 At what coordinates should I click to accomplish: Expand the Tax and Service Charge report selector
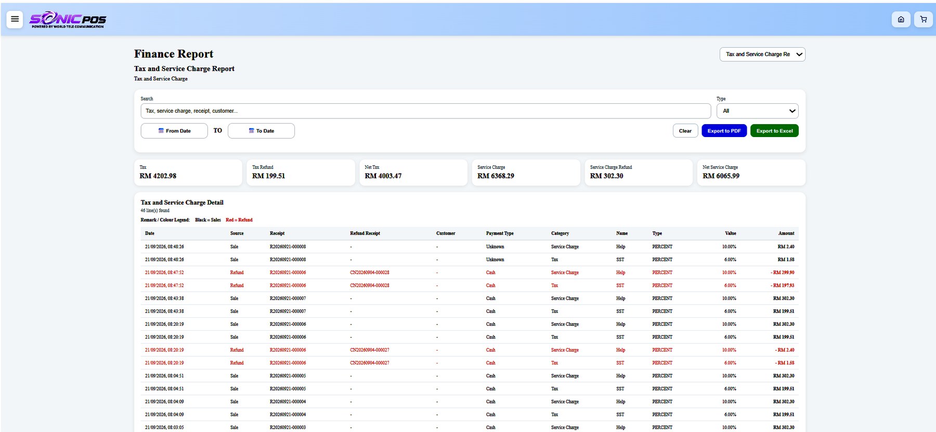762,54
